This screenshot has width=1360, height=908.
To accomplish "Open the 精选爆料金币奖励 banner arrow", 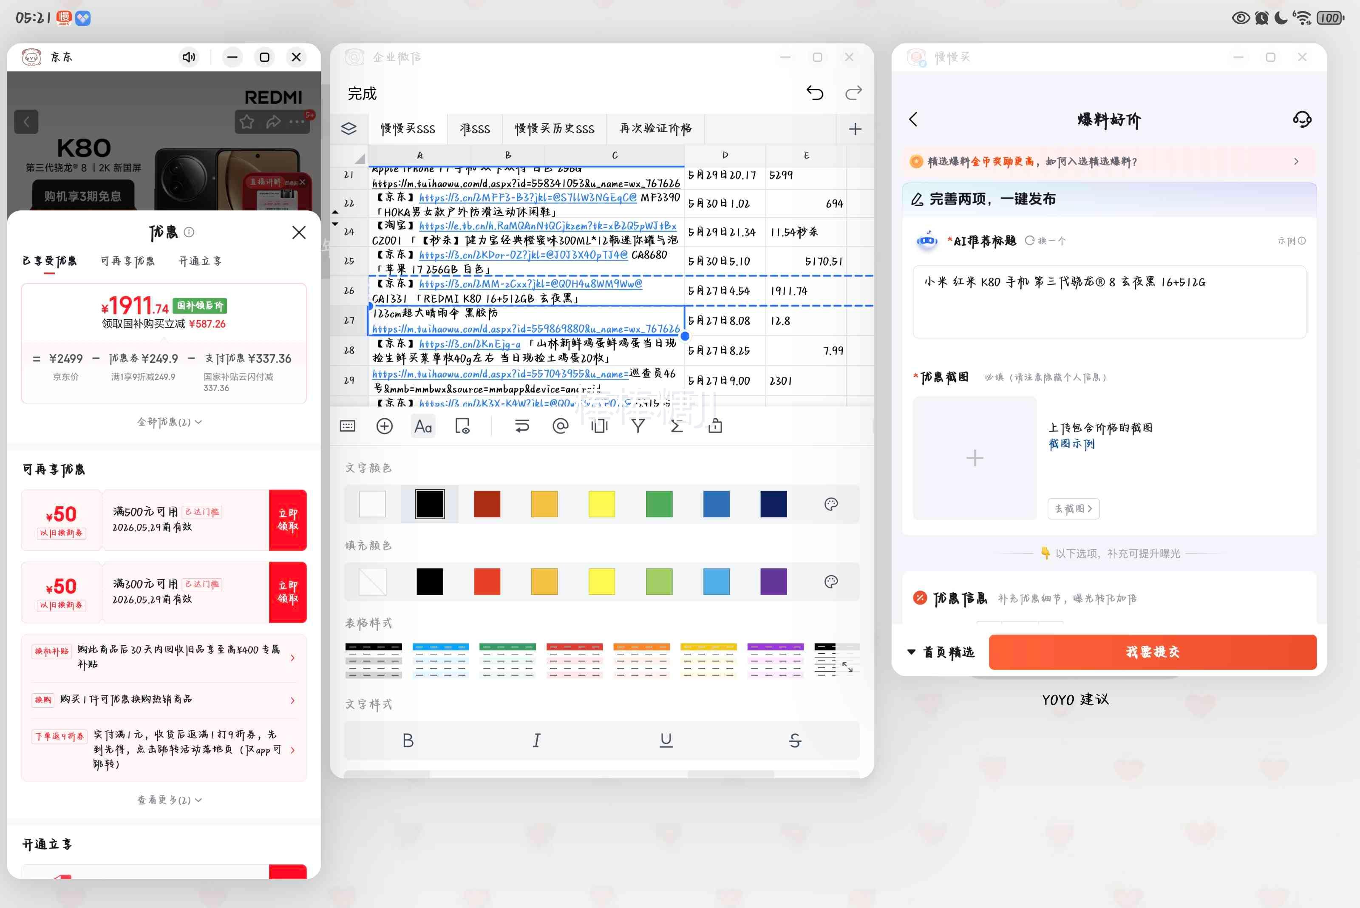I will pos(1296,162).
